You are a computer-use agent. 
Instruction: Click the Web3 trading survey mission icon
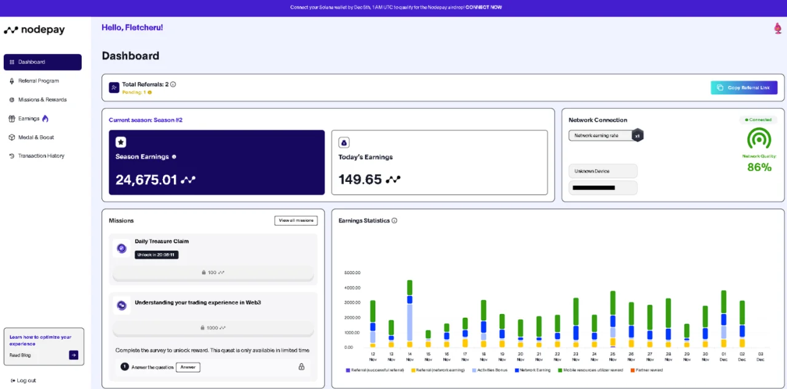coord(122,305)
